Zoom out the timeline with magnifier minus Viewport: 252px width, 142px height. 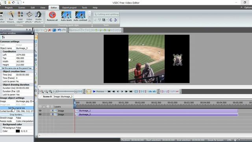tap(46, 92)
